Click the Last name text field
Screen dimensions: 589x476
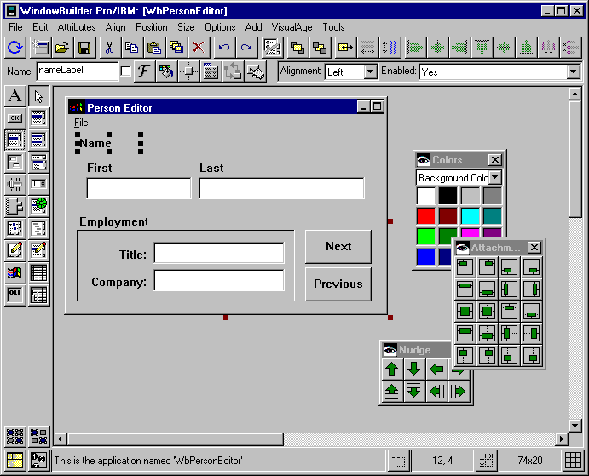click(281, 188)
